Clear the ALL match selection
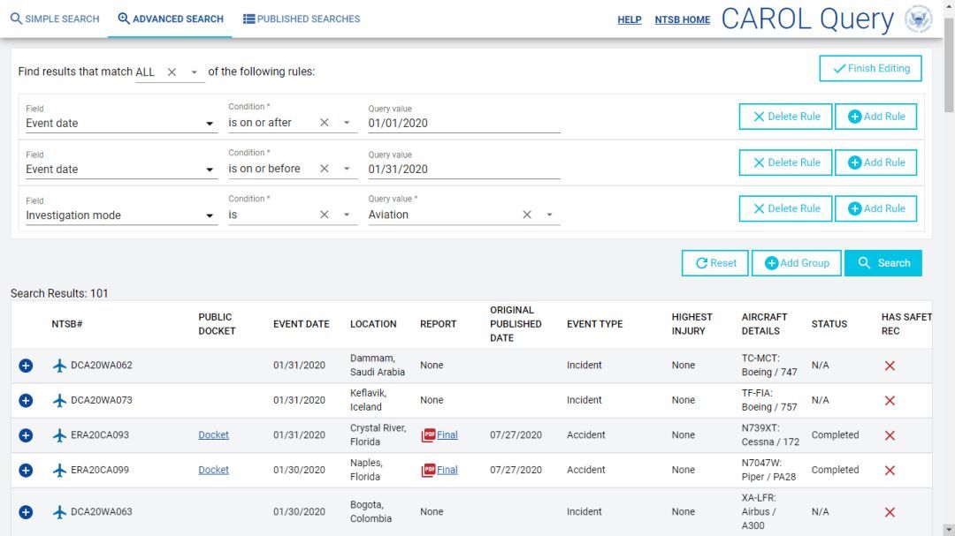 coord(172,72)
